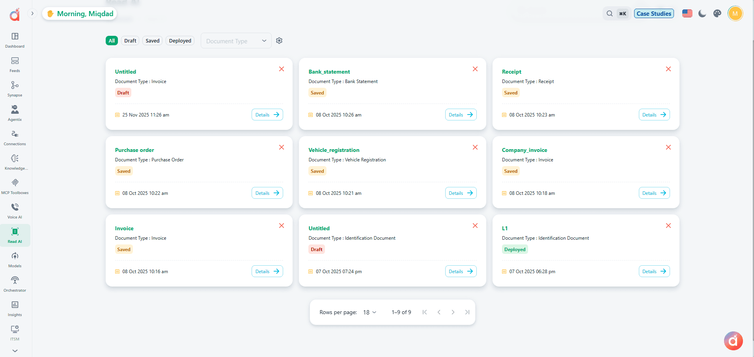The height and width of the screenshot is (357, 754).
Task: Delete the Invoice card
Action: (282, 226)
